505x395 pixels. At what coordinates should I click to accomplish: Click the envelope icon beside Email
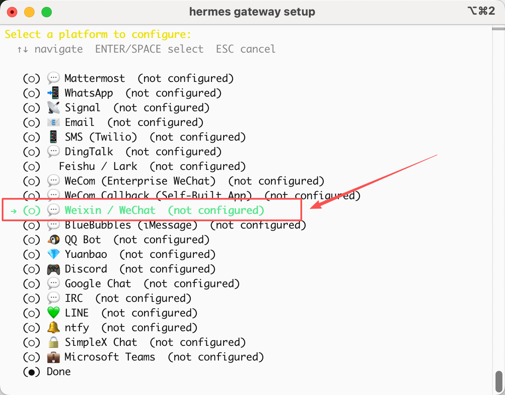coord(54,122)
